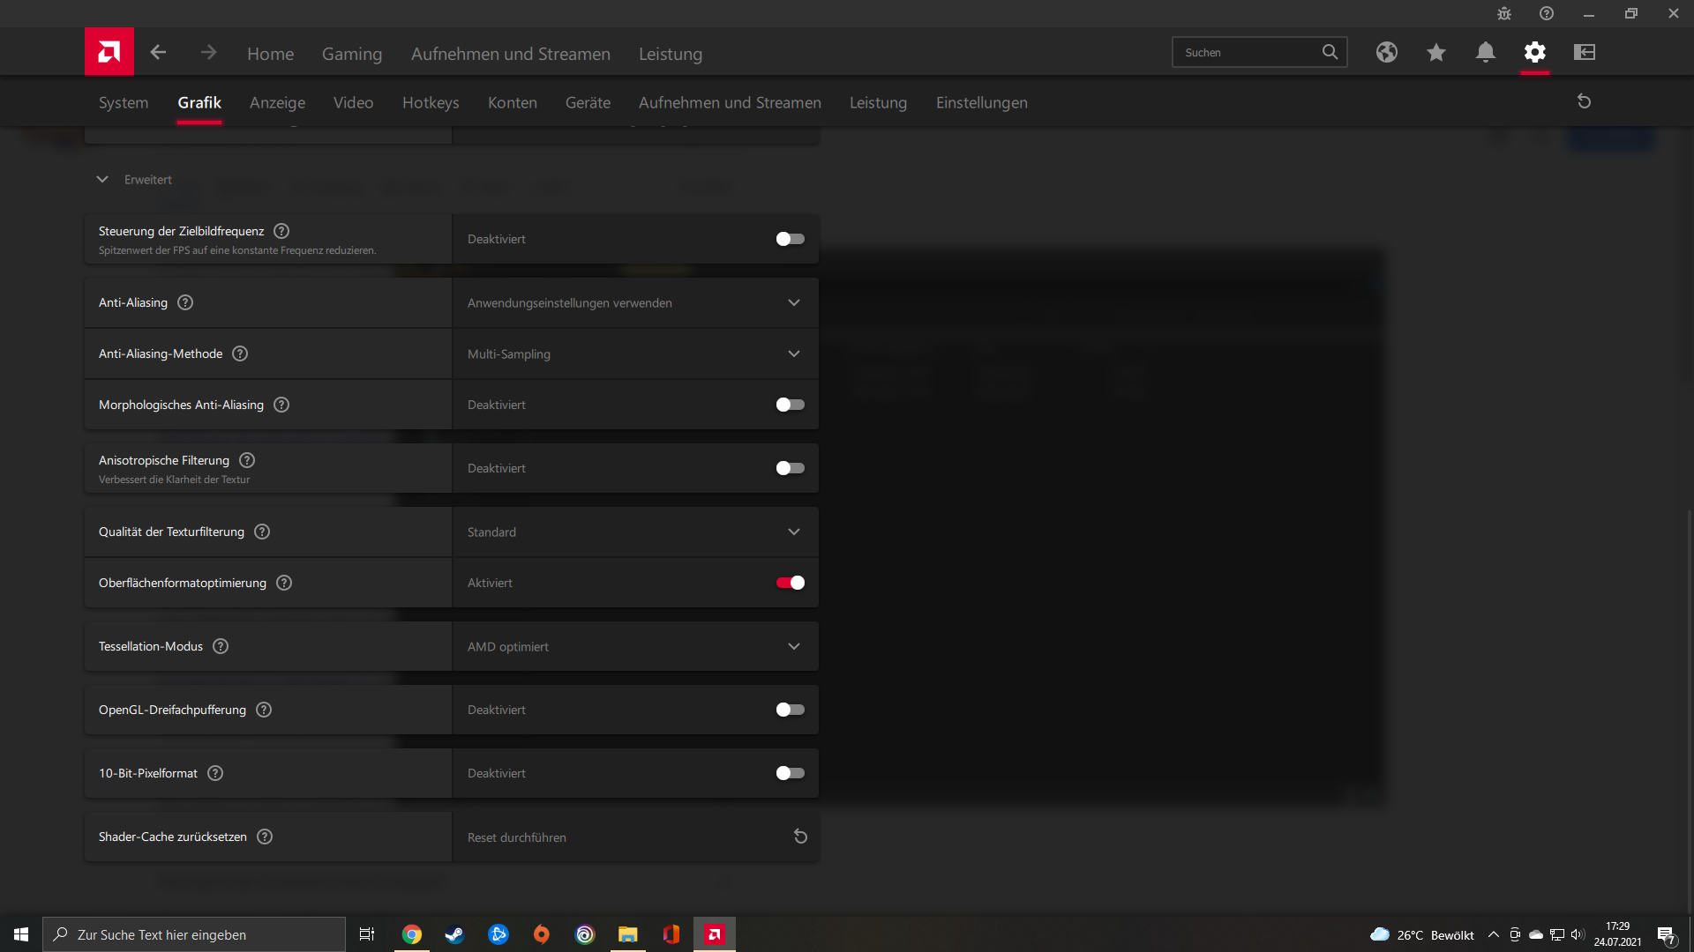Enable Morphologisches Anti-Aliasing toggle
Viewport: 1694px width, 952px height.
[790, 405]
